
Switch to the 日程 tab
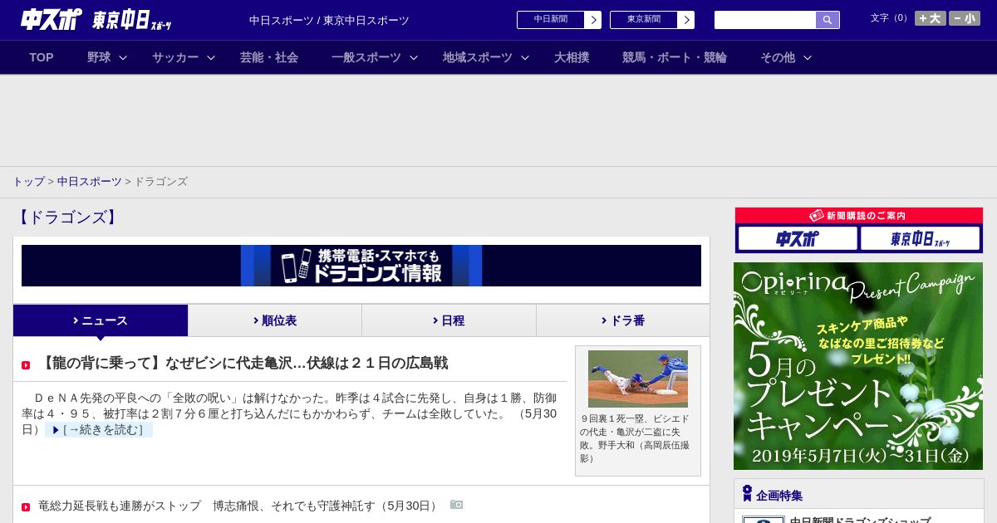tap(449, 320)
